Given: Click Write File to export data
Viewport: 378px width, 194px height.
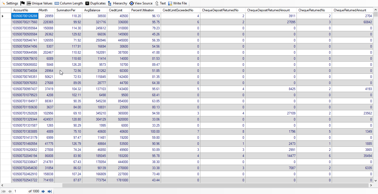Looking at the screenshot, I should pos(177,3).
